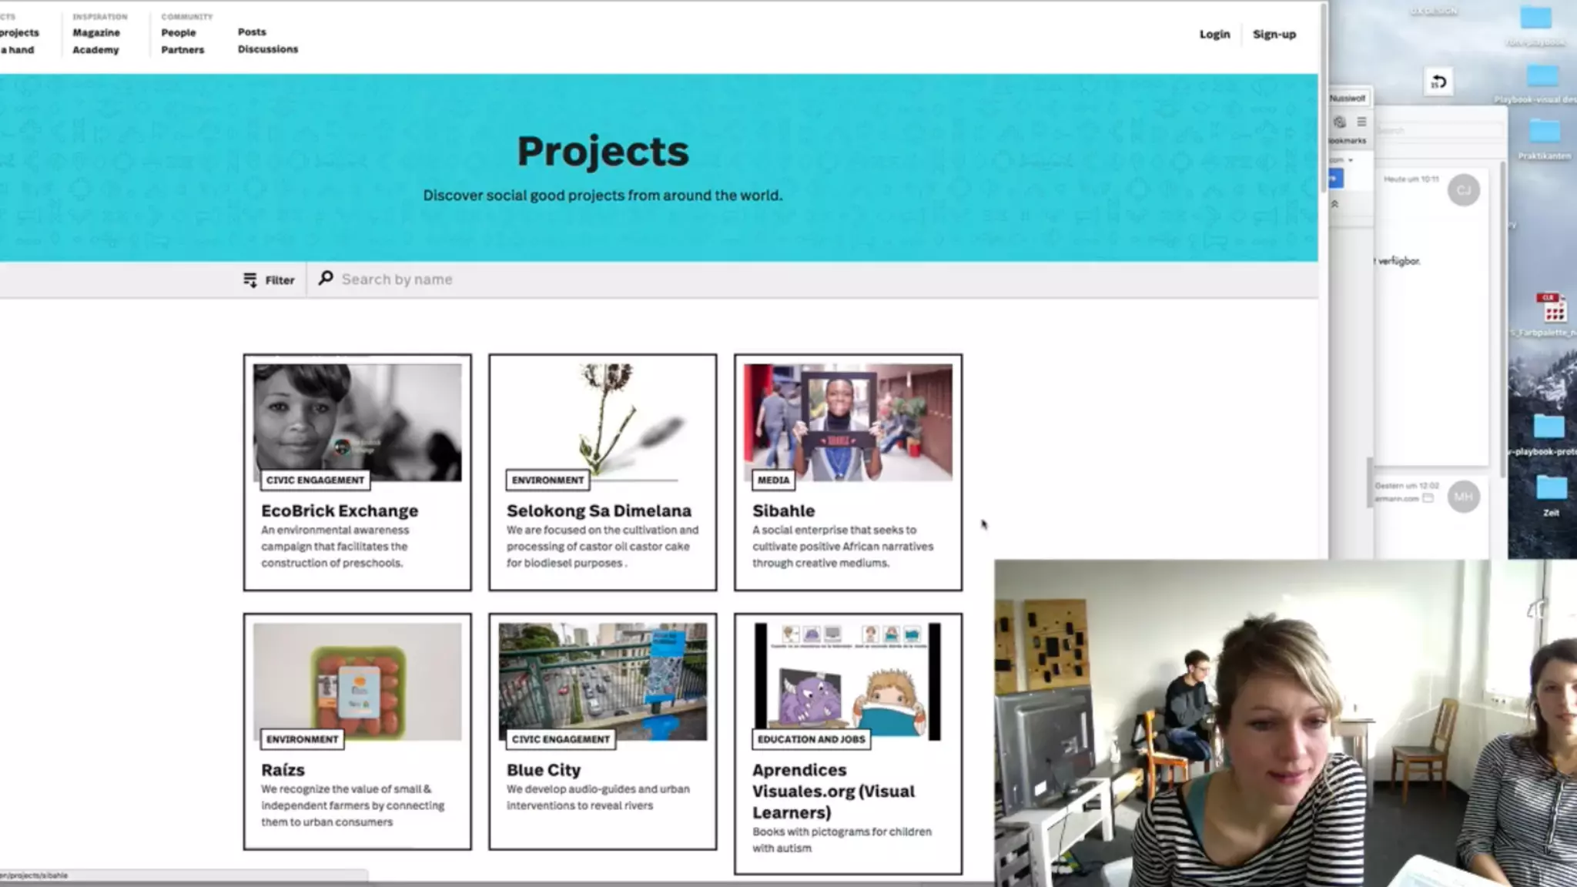
Task: Click the 15-second rewind icon
Action: [1438, 82]
